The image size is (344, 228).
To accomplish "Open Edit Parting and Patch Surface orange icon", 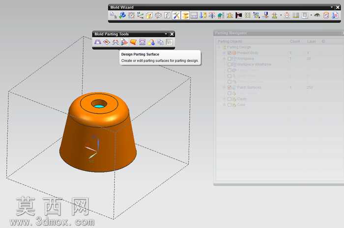I will pos(133,42).
